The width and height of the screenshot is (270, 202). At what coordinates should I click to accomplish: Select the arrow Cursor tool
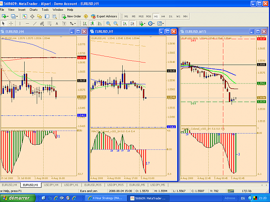3,23
